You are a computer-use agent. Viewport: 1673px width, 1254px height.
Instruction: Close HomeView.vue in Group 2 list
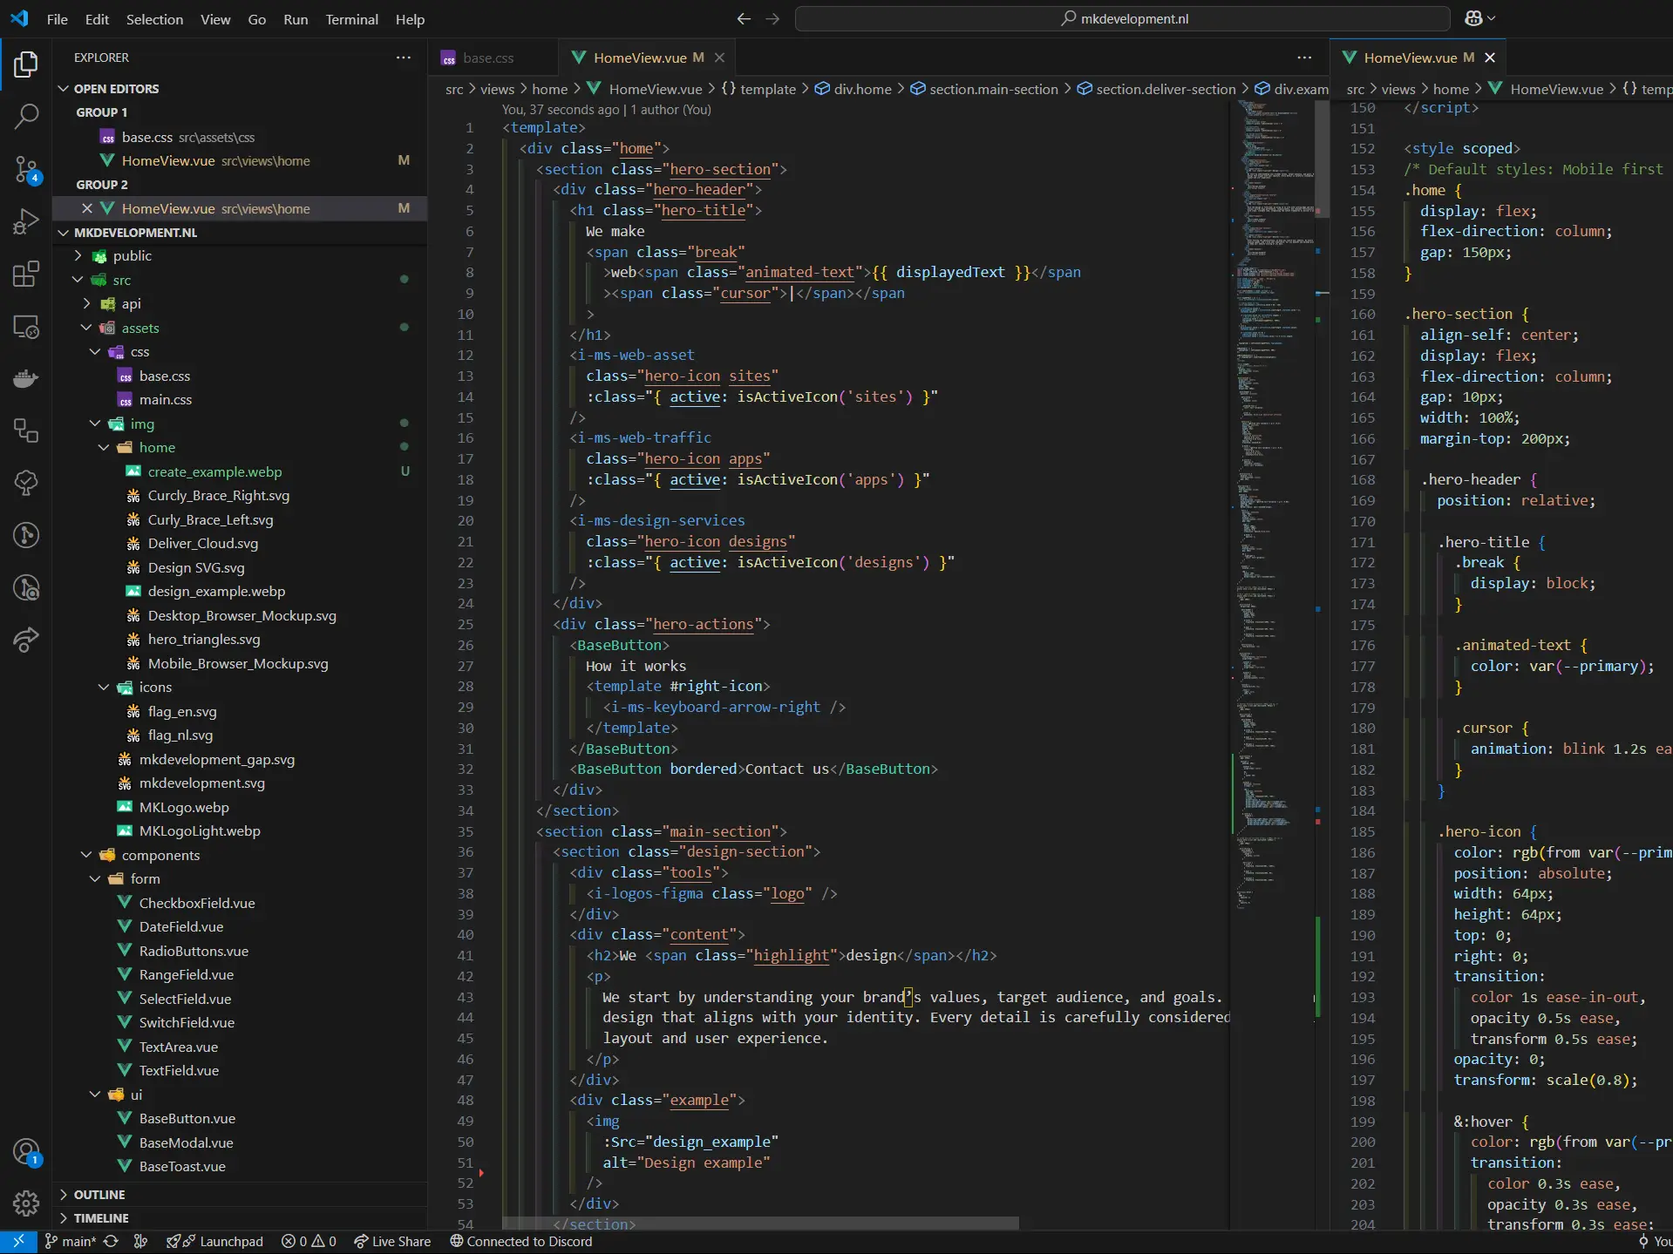[87, 208]
